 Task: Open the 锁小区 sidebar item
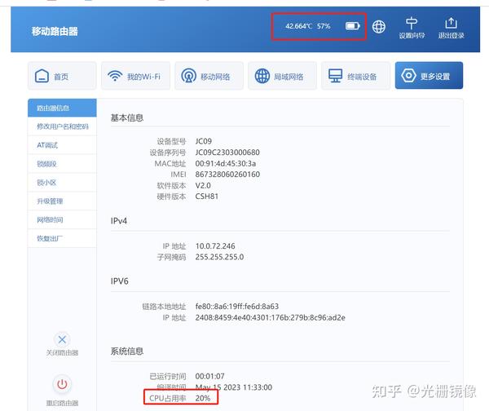(x=62, y=183)
